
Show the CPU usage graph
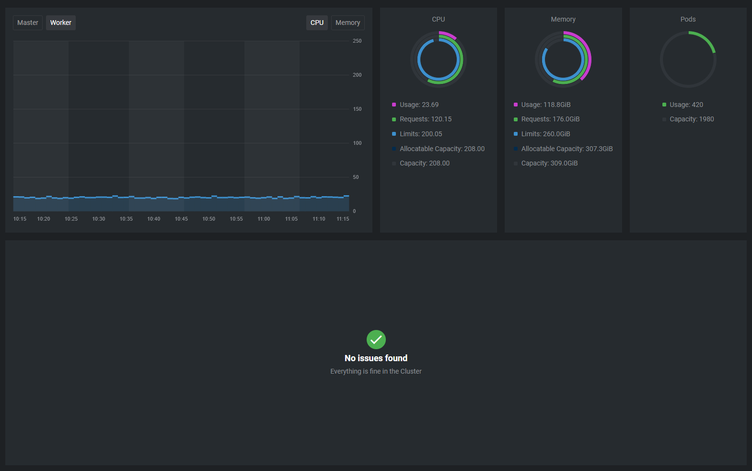317,23
